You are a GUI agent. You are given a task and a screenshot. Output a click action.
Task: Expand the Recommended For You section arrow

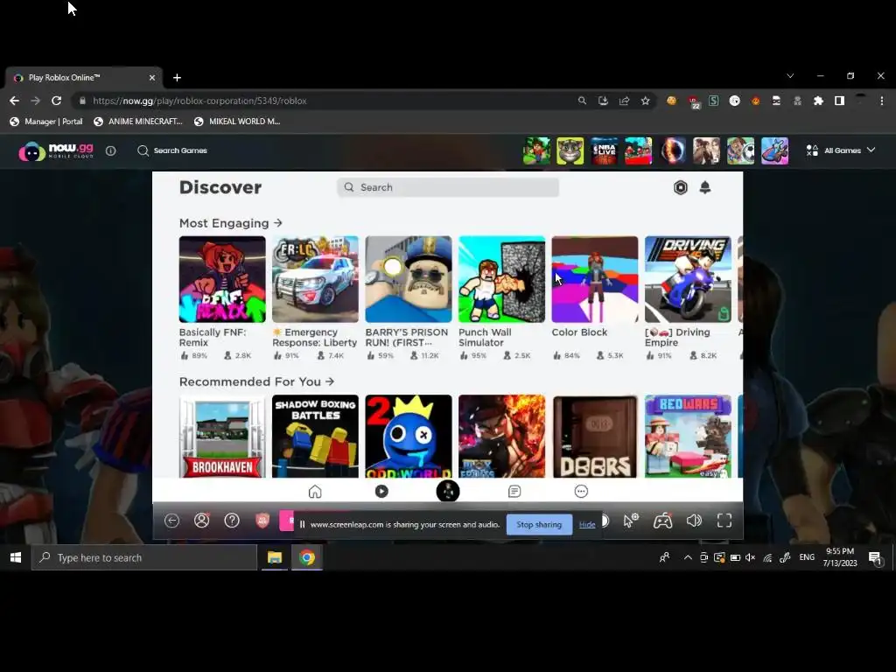click(330, 381)
